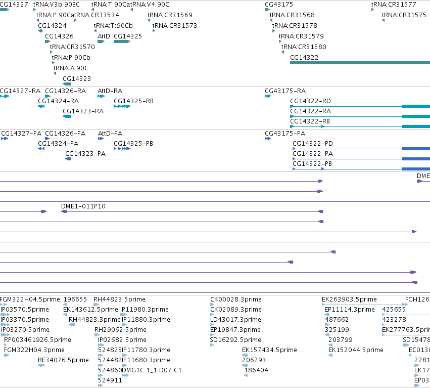
Task: Select transcript AttD-RA
Action: point(101,96)
